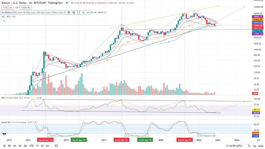This screenshot has height=149, width=265.
Task: Click the 17083.00 sell price button
Action: coord(7,8)
